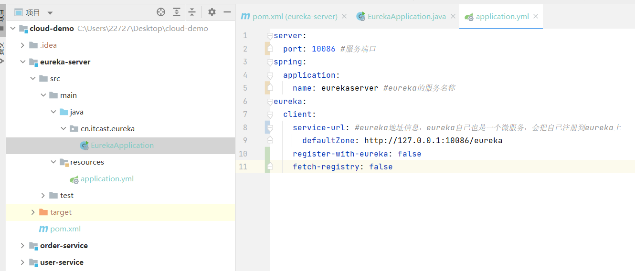Collapse the java source folder
Image resolution: width=635 pixels, height=271 pixels.
[x=53, y=112]
